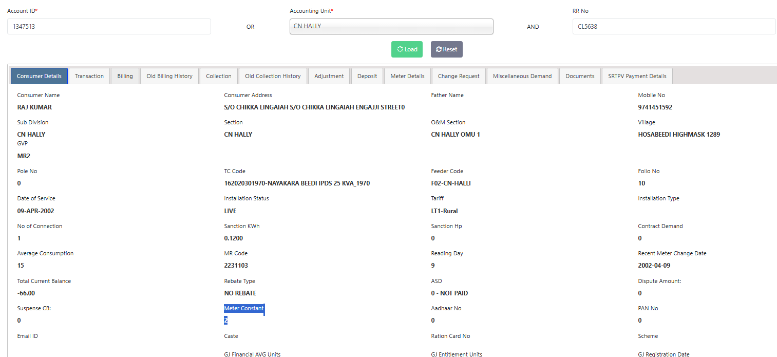Click the Email ID label
777x357 pixels.
[x=28, y=336]
